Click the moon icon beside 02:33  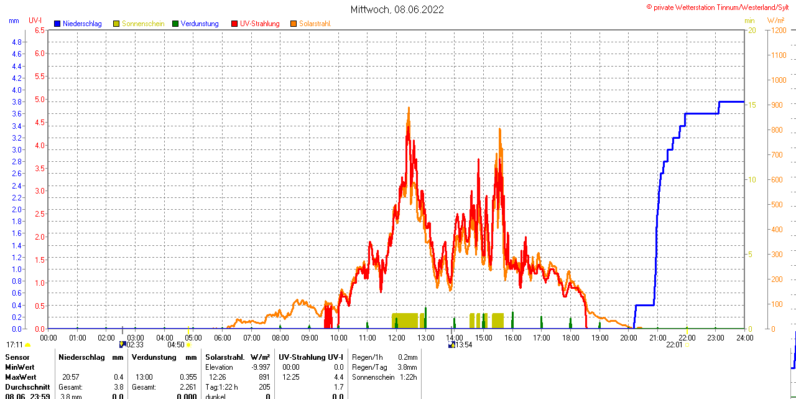[x=123, y=344]
